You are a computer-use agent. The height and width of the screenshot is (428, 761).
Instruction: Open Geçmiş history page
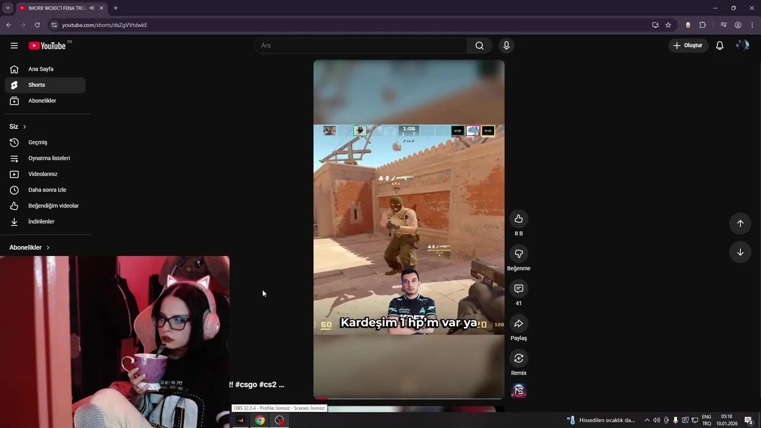(x=45, y=143)
